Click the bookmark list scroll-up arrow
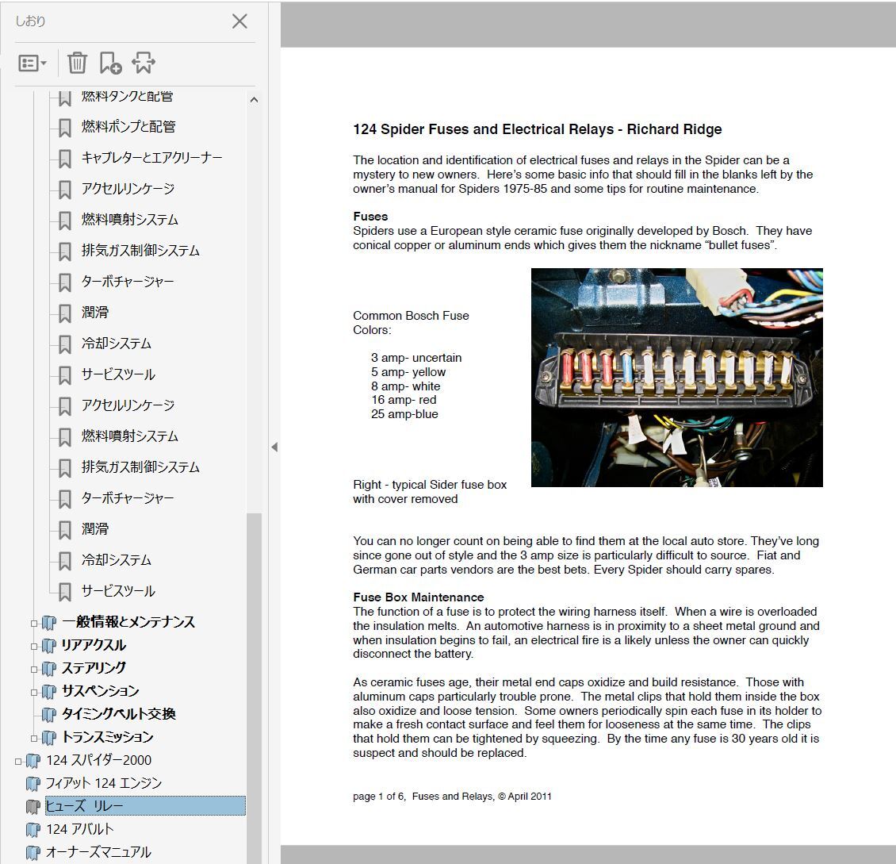The width and height of the screenshot is (896, 864). (254, 99)
